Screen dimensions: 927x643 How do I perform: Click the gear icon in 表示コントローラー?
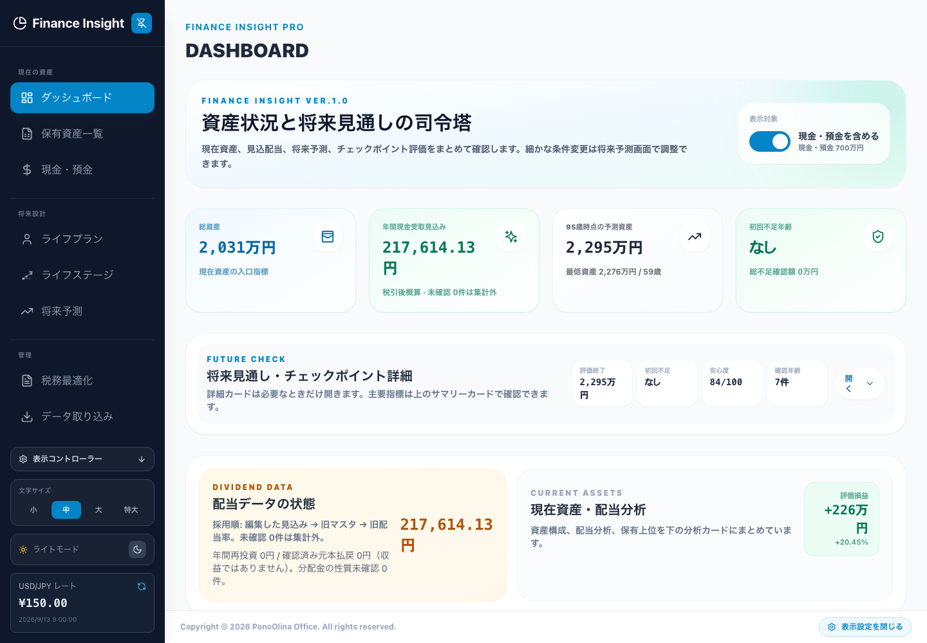click(23, 459)
